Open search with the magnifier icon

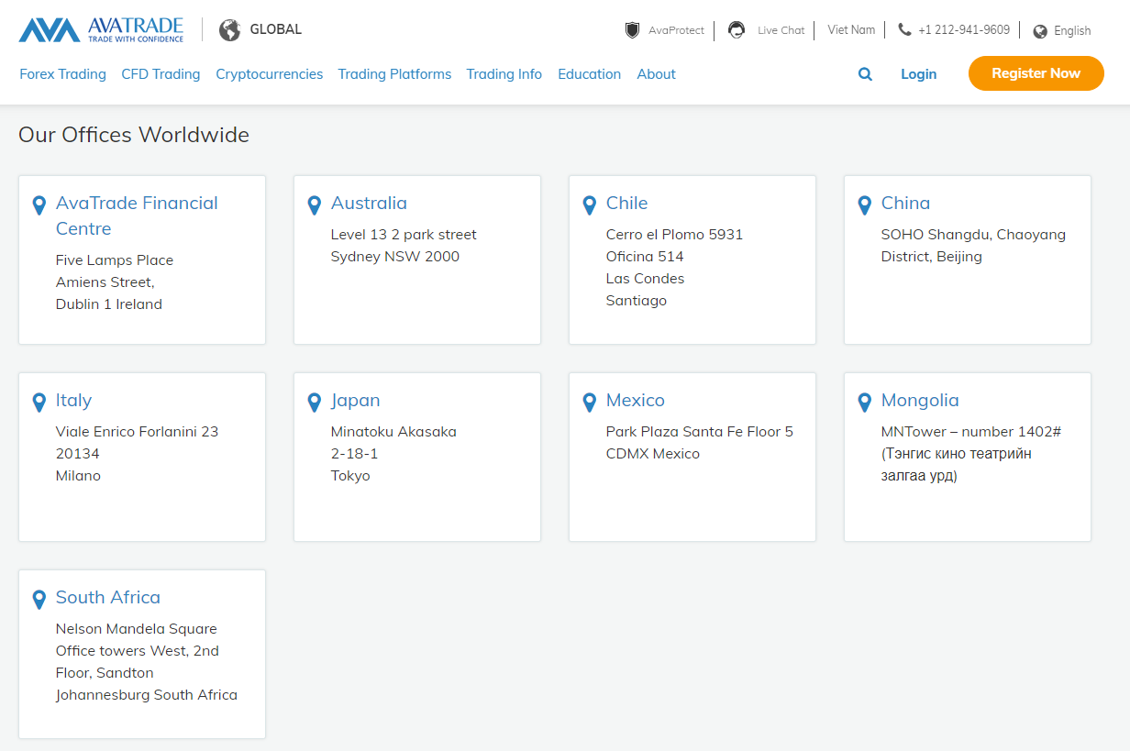pyautogui.click(x=865, y=74)
